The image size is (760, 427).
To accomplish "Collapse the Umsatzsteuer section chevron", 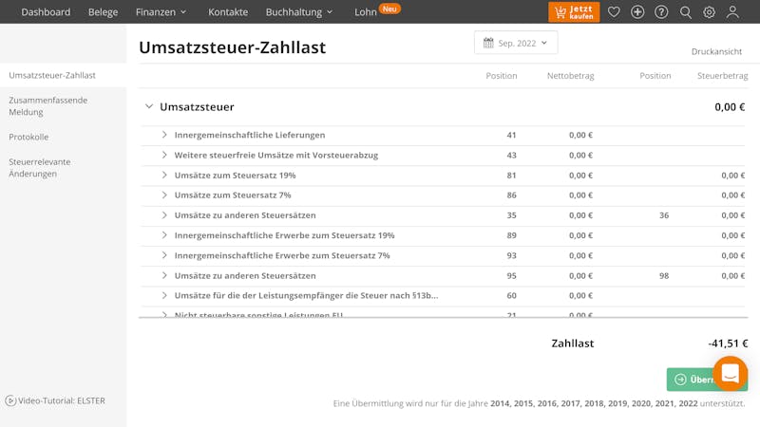I will pyautogui.click(x=149, y=106).
